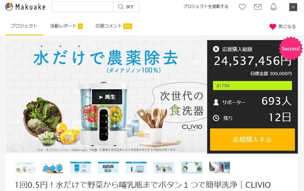
Task: Open the user profile avatar
Action: [293, 7]
